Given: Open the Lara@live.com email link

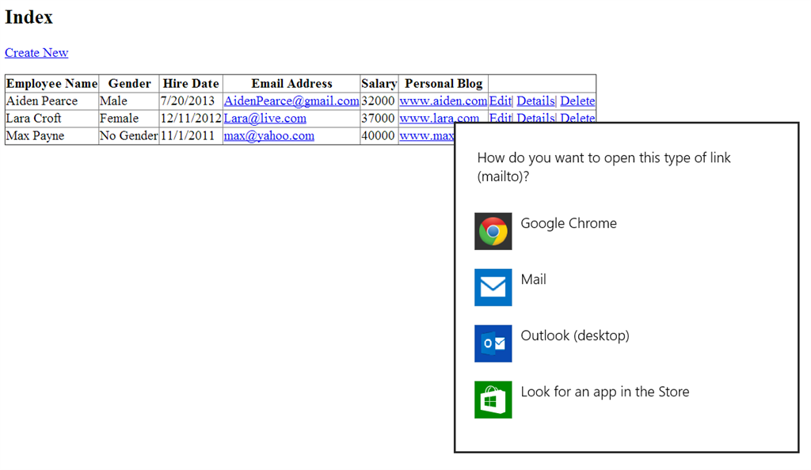Looking at the screenshot, I should [x=265, y=118].
